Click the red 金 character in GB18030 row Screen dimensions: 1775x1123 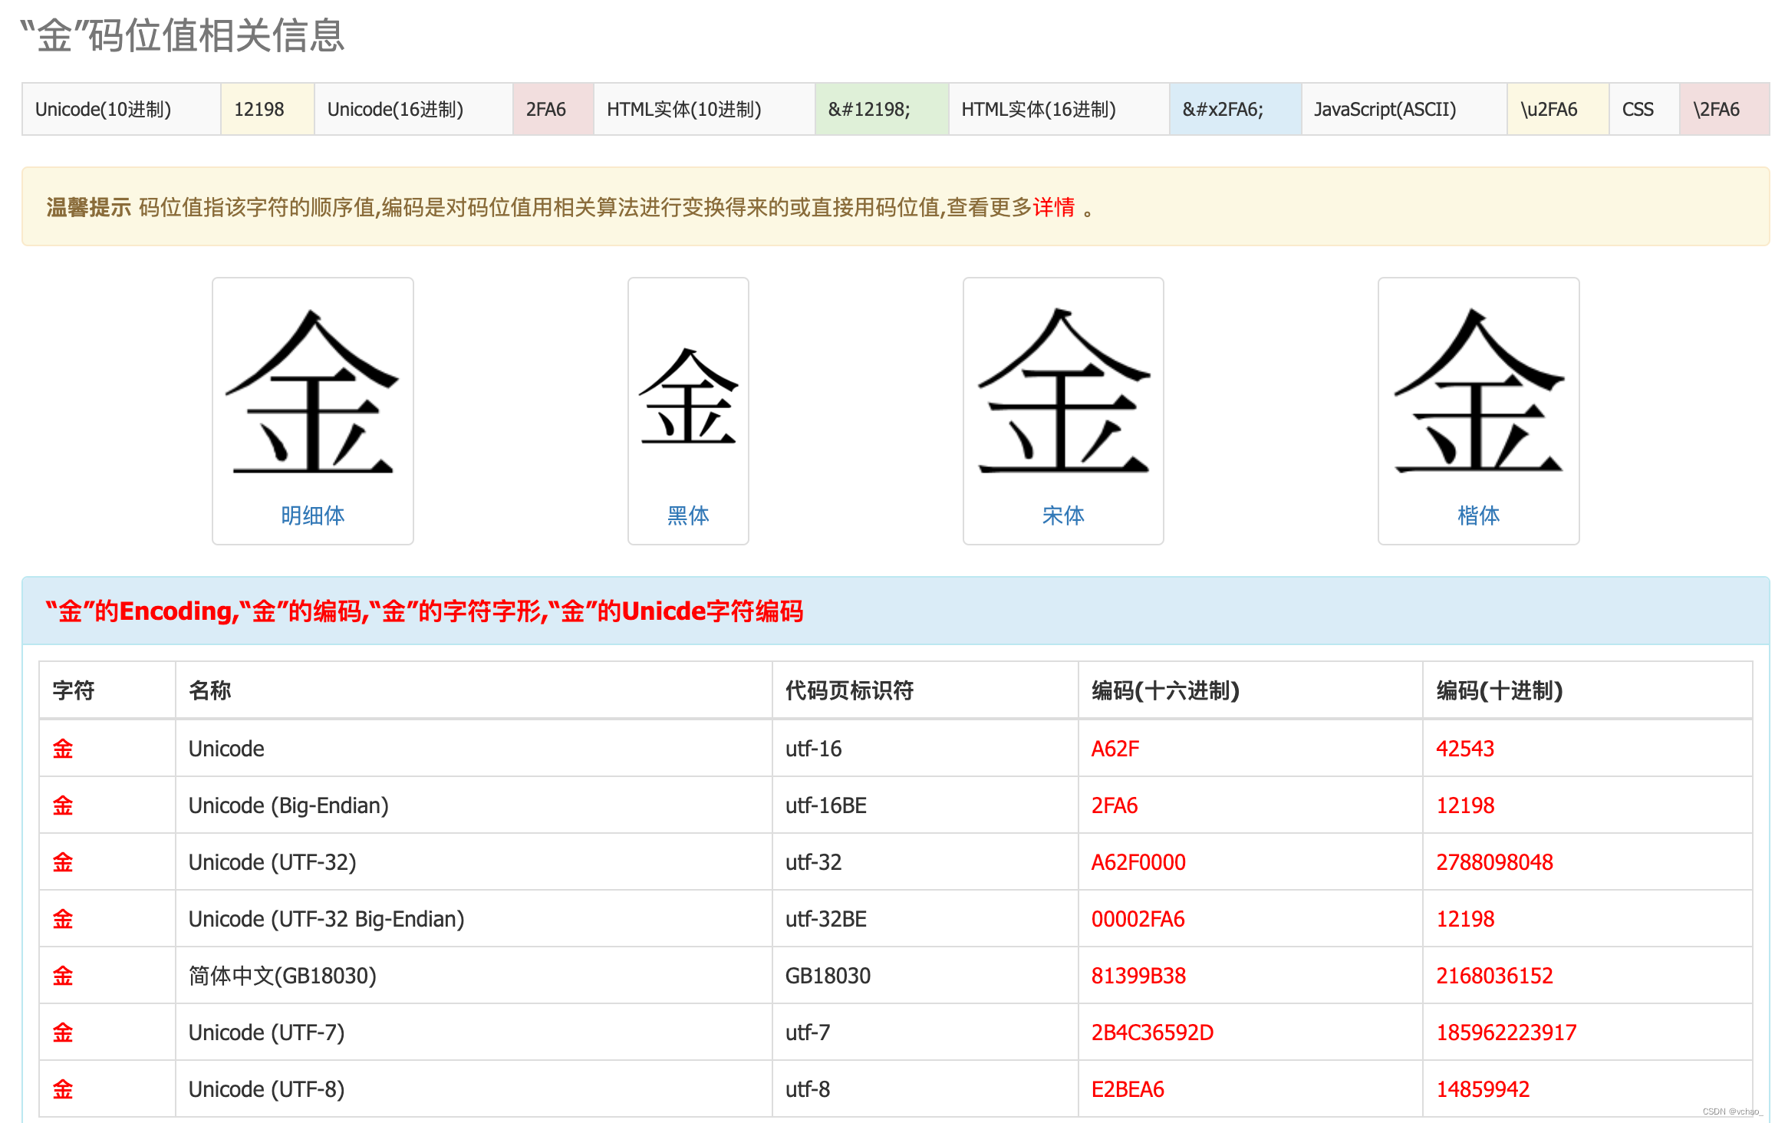pos(63,976)
